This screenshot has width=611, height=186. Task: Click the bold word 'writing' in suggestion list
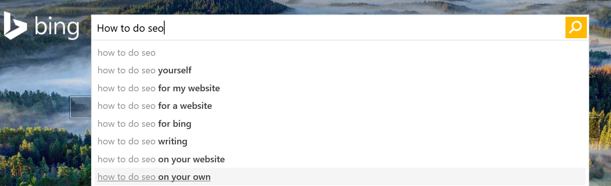pyautogui.click(x=173, y=141)
